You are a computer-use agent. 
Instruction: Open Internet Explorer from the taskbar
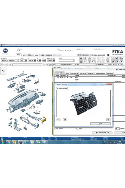tap(26, 142)
